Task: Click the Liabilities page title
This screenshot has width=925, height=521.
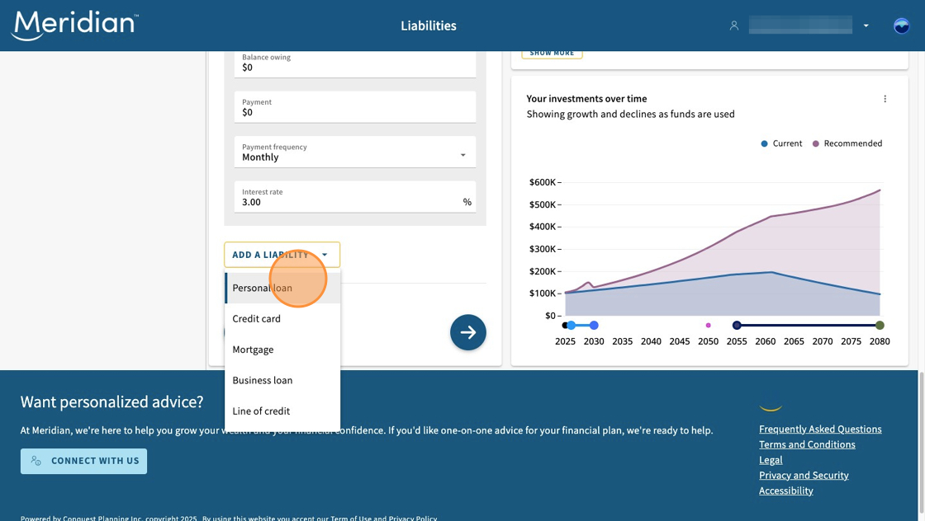Action: [429, 26]
